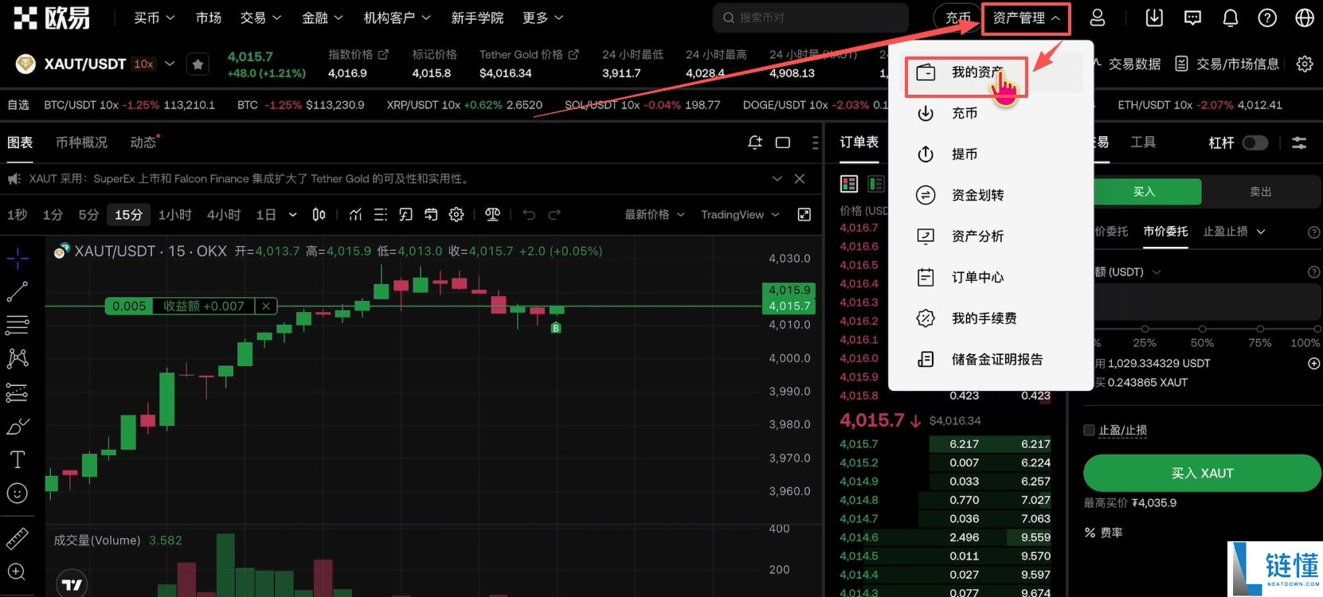1323x597 pixels.
Task: Open the chart indicators icon
Action: tap(355, 215)
